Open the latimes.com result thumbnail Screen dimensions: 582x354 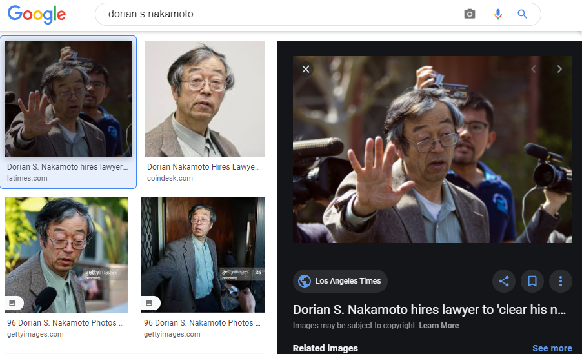[x=68, y=98]
